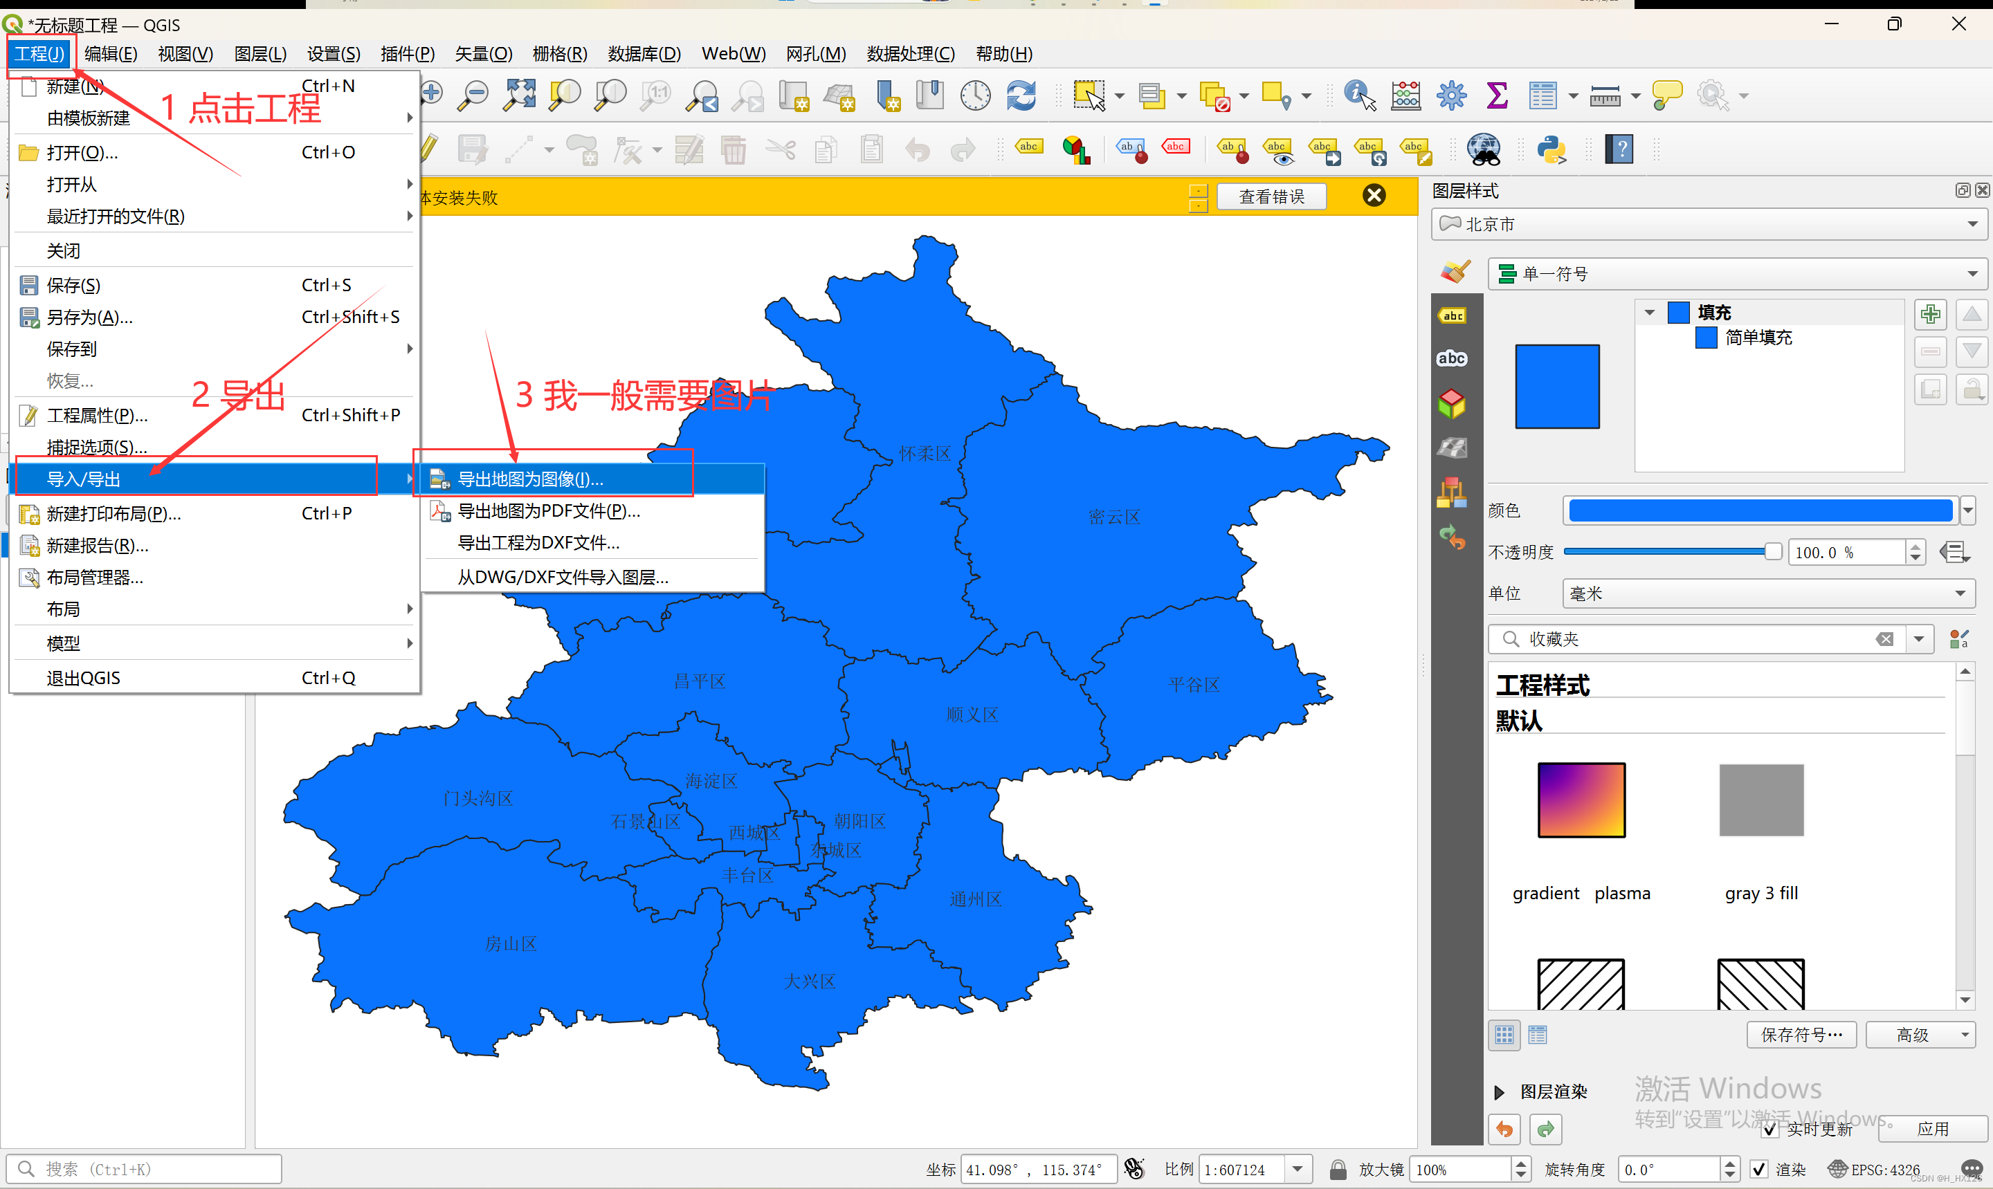Click the view error button
Image resolution: width=1993 pixels, height=1189 pixels.
[x=1271, y=196]
